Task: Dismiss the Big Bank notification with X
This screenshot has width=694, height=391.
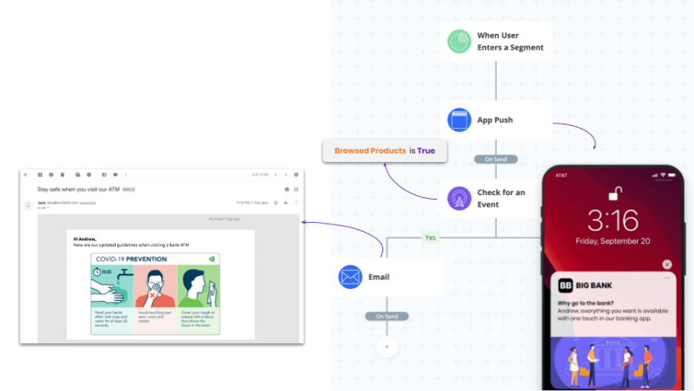Action: click(667, 265)
